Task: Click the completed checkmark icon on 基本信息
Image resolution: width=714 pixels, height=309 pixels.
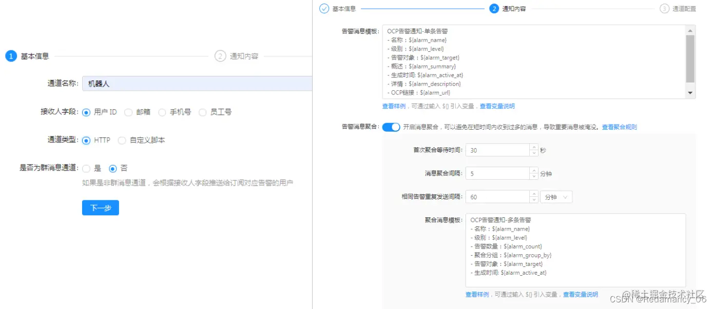Action: click(x=324, y=8)
